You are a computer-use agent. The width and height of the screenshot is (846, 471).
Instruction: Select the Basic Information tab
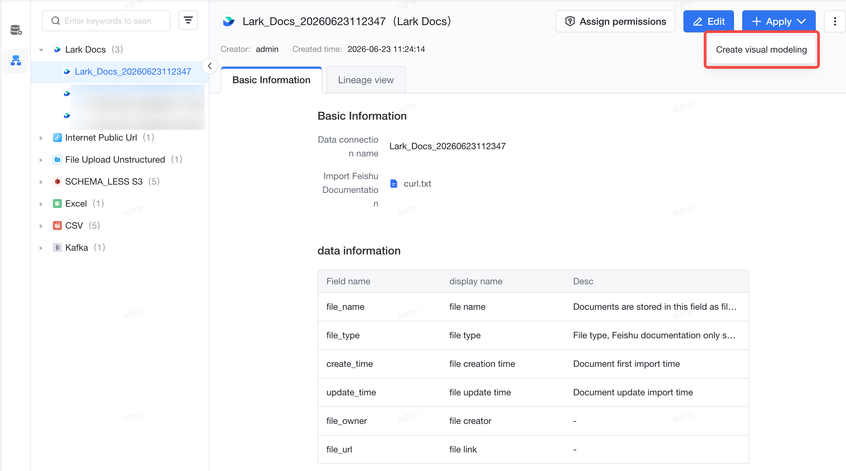coord(271,80)
